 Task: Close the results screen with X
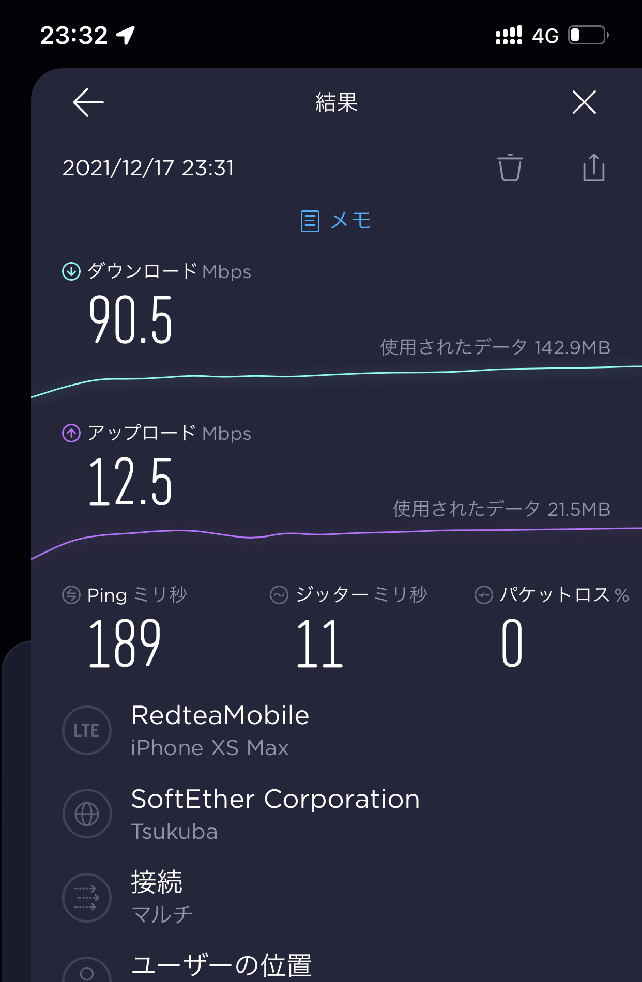click(584, 102)
